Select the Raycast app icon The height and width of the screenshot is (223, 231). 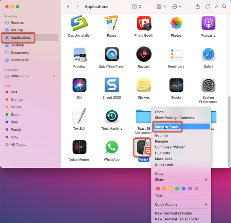tap(144, 54)
